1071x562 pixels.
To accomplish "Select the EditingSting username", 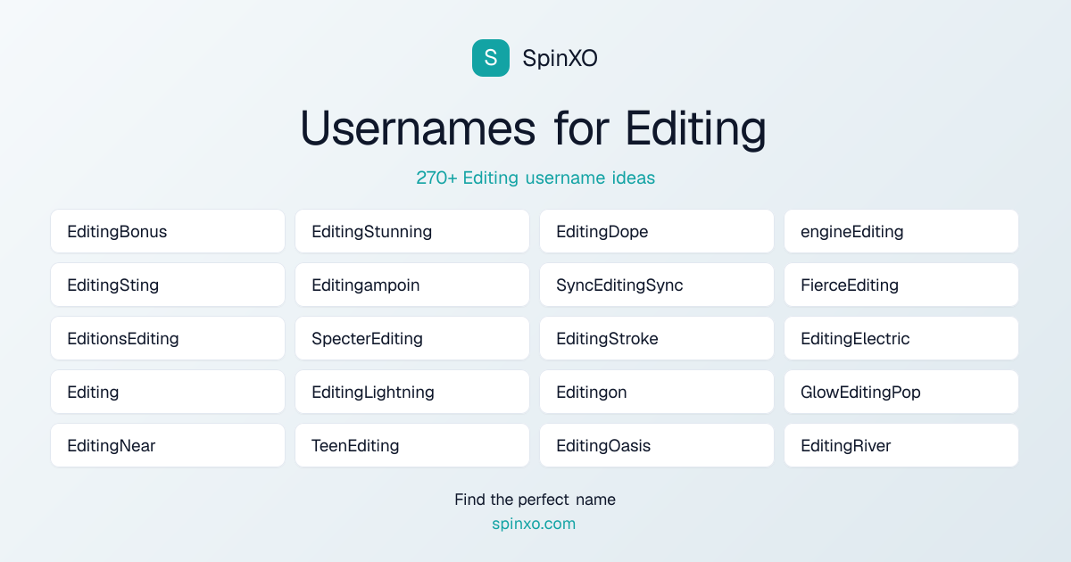I will pyautogui.click(x=168, y=285).
